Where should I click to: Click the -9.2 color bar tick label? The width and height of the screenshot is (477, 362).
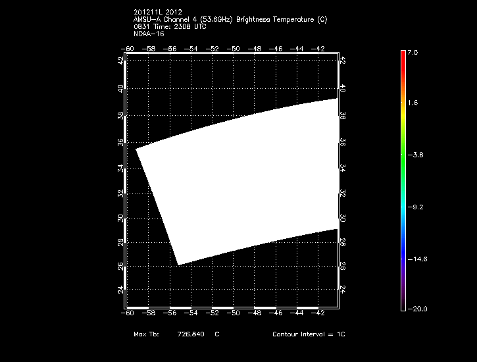pos(414,207)
